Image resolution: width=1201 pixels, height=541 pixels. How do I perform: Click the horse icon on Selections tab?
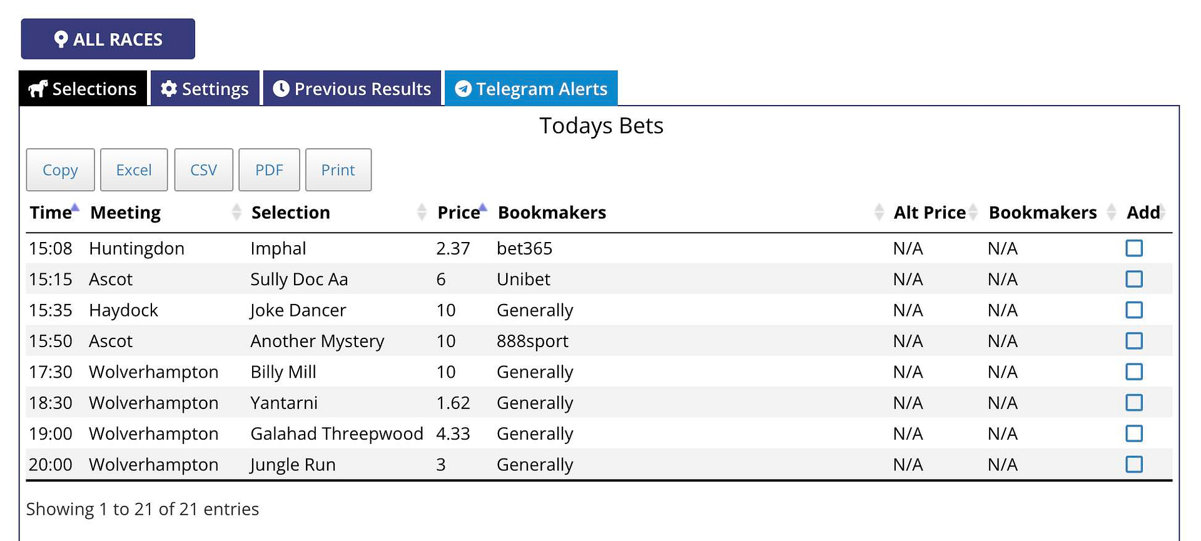(38, 89)
